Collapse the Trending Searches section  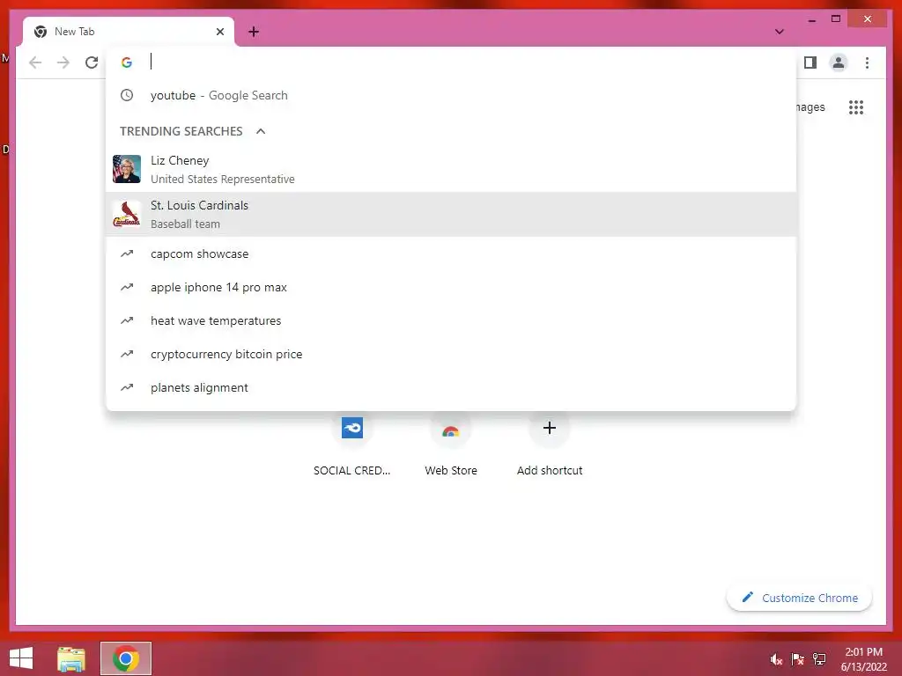click(x=261, y=131)
